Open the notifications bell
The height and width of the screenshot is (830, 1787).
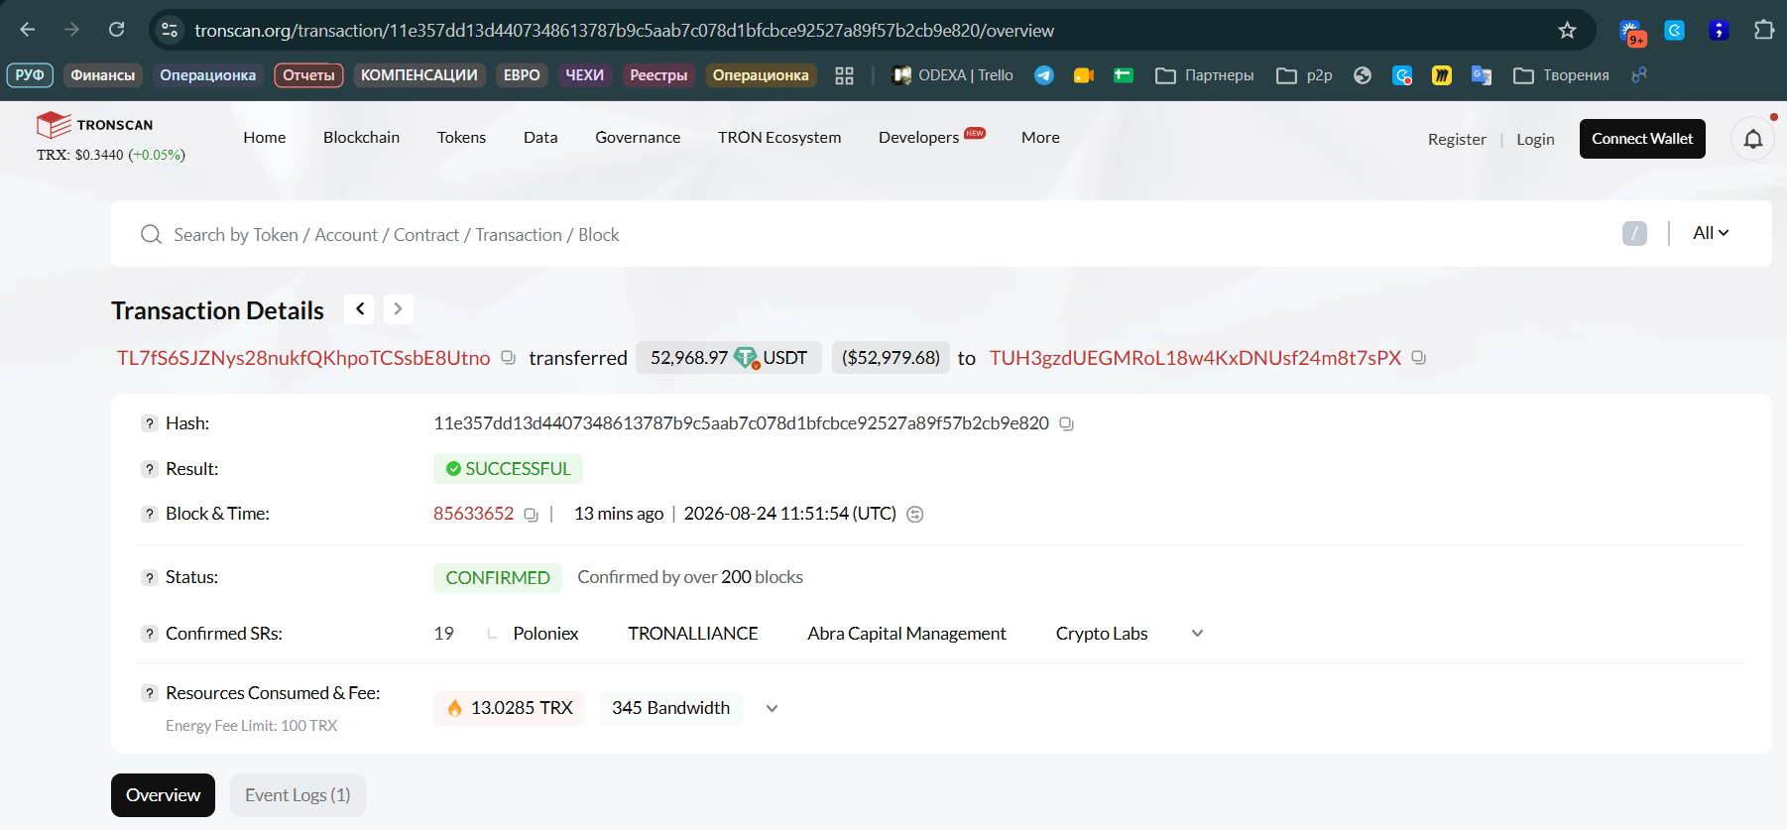[1753, 139]
